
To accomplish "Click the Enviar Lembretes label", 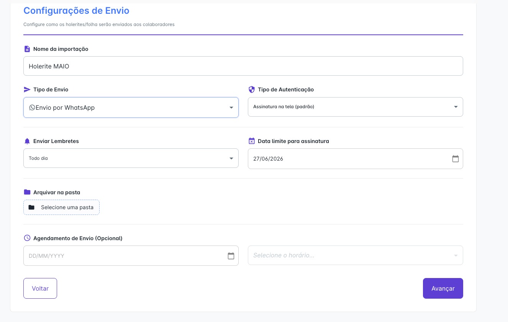I will coord(56,141).
